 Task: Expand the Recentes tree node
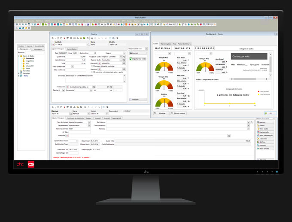click(18, 73)
